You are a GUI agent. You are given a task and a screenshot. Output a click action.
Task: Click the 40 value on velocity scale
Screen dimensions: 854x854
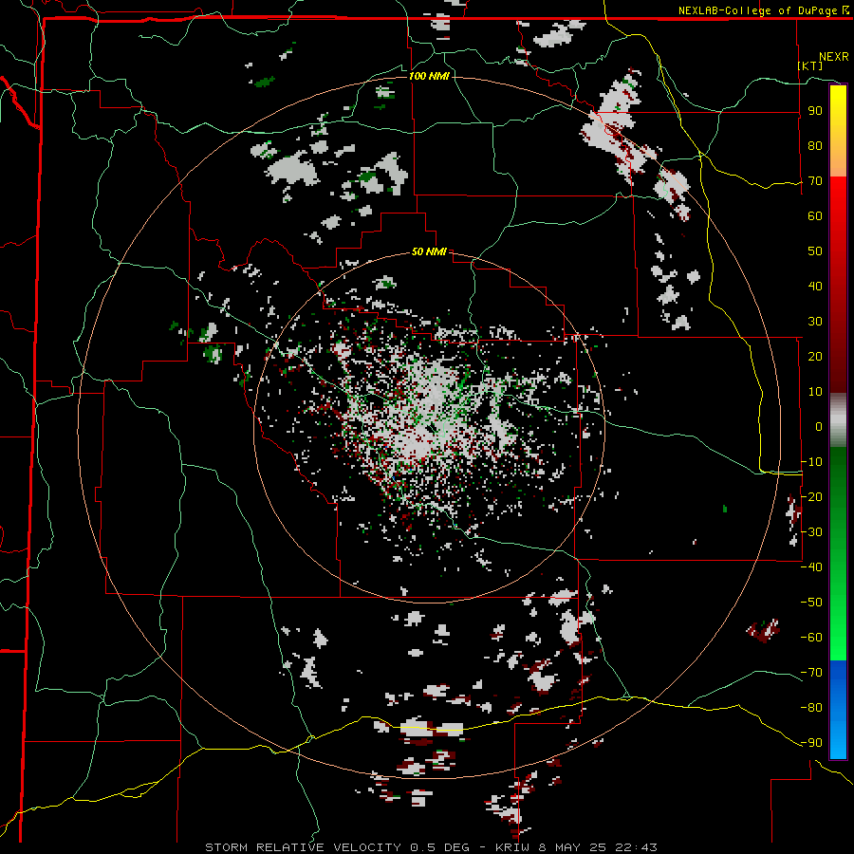[x=815, y=287]
